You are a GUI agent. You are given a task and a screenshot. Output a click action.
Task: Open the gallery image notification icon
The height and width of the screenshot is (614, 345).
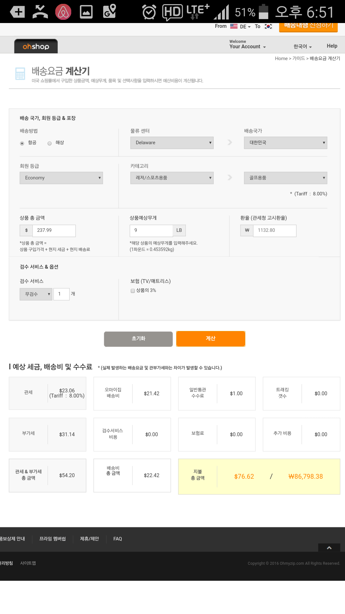point(86,12)
